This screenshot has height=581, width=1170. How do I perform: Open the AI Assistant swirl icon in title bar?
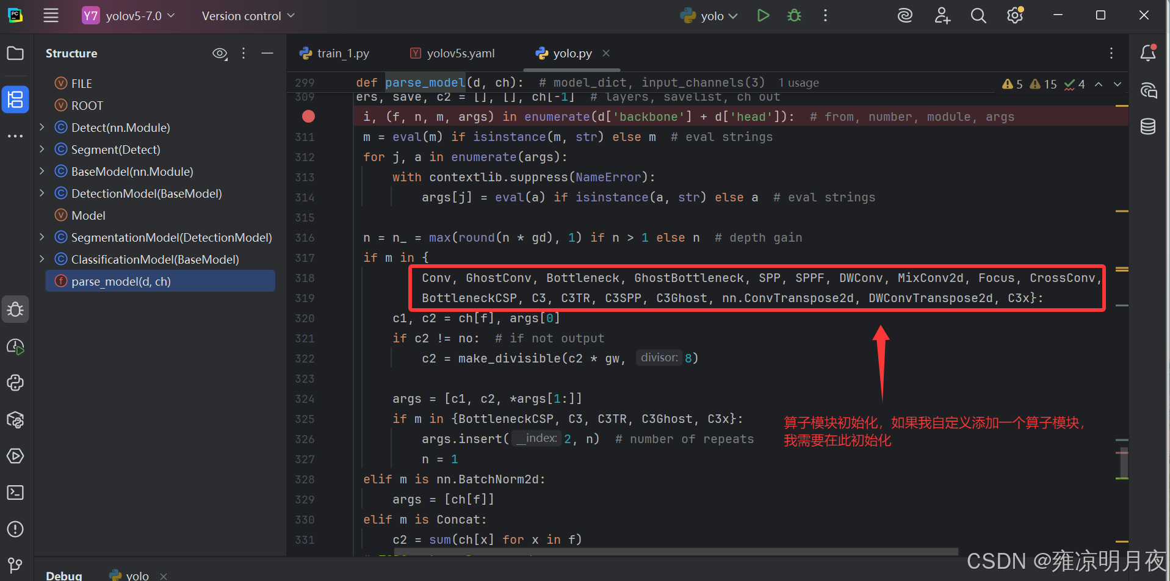point(905,16)
